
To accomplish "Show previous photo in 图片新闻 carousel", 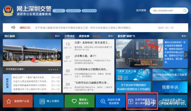I will [5, 56].
